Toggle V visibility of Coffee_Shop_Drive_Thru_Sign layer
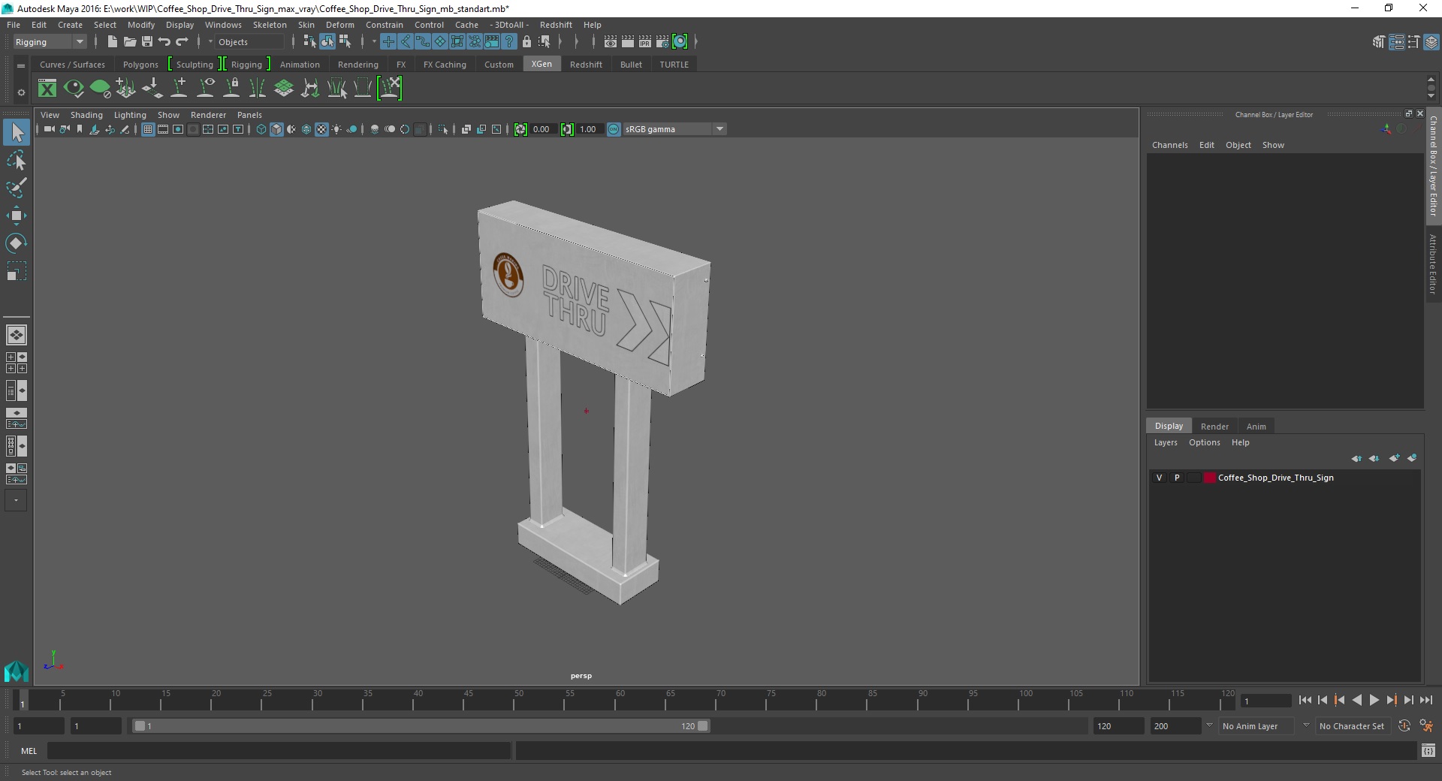The height and width of the screenshot is (781, 1442). point(1159,478)
